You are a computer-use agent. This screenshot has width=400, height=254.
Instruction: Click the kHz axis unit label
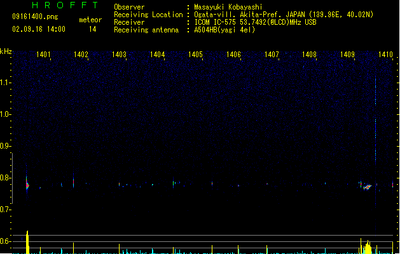coord(6,51)
